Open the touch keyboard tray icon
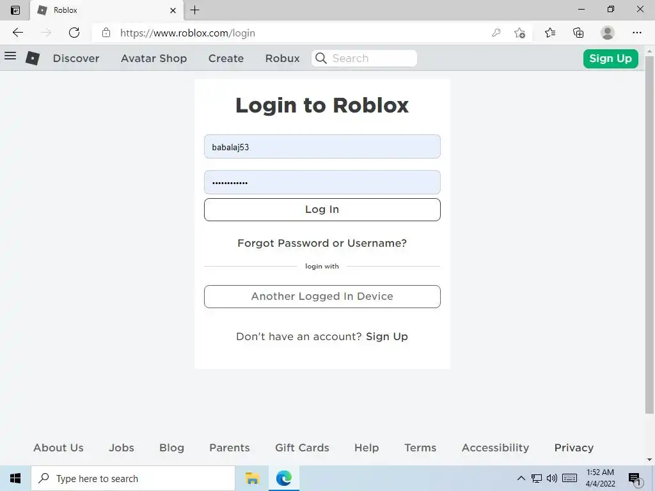The image size is (655, 491). point(569,478)
